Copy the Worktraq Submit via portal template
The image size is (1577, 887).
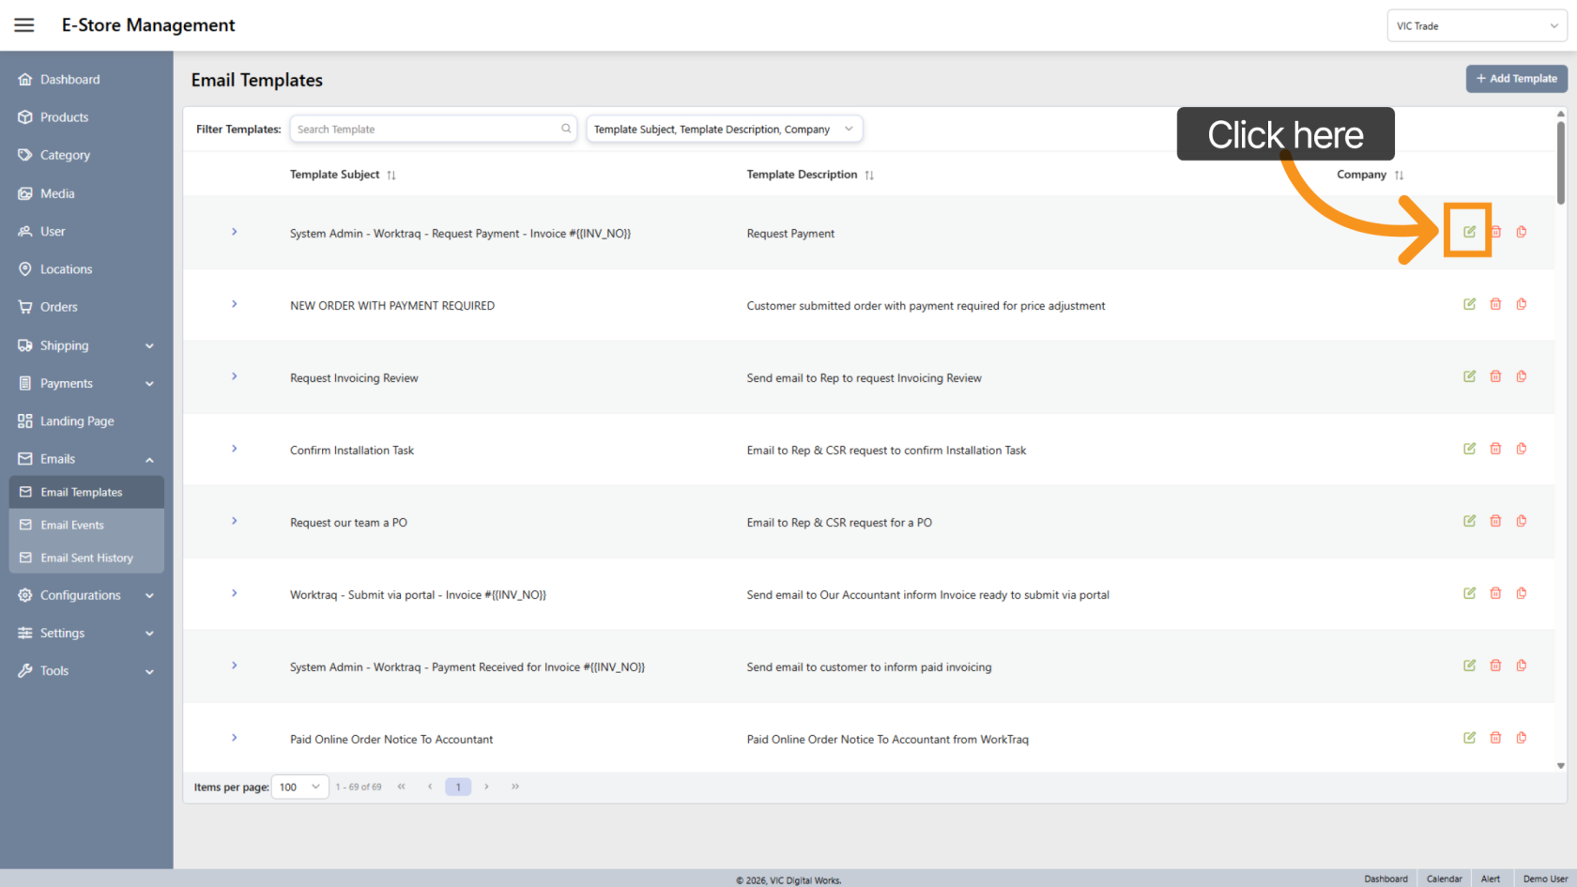click(x=1522, y=593)
